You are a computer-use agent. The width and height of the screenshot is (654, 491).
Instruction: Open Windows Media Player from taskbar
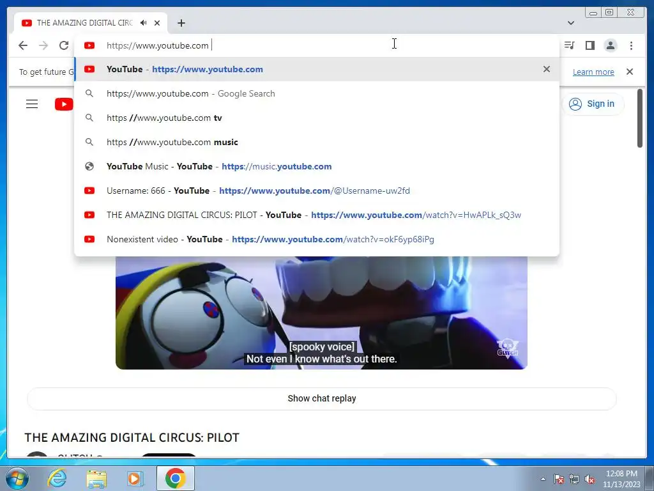(x=135, y=478)
